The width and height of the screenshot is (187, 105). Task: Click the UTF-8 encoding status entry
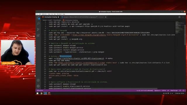pos(164,91)
